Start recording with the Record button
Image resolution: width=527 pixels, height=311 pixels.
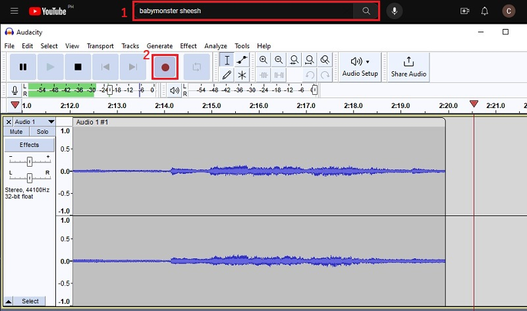[165, 67]
